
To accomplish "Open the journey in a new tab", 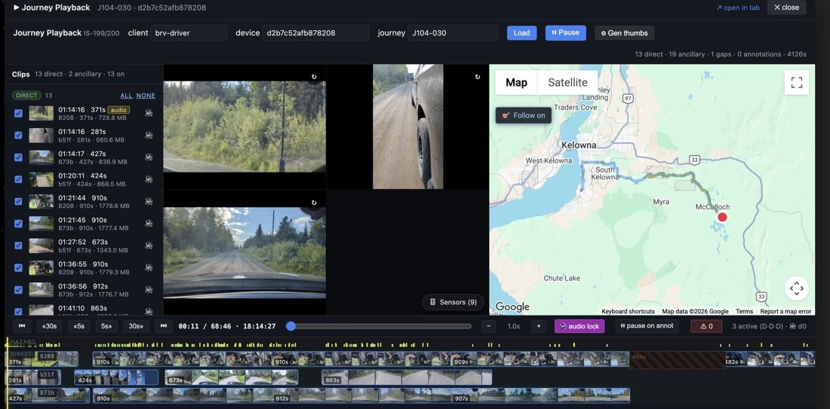I will click(x=737, y=8).
